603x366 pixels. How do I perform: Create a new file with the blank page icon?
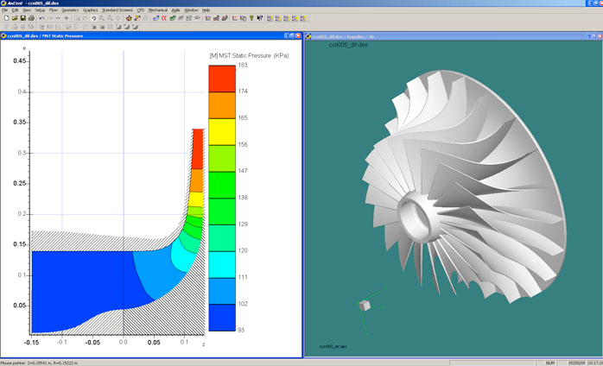point(7,18)
